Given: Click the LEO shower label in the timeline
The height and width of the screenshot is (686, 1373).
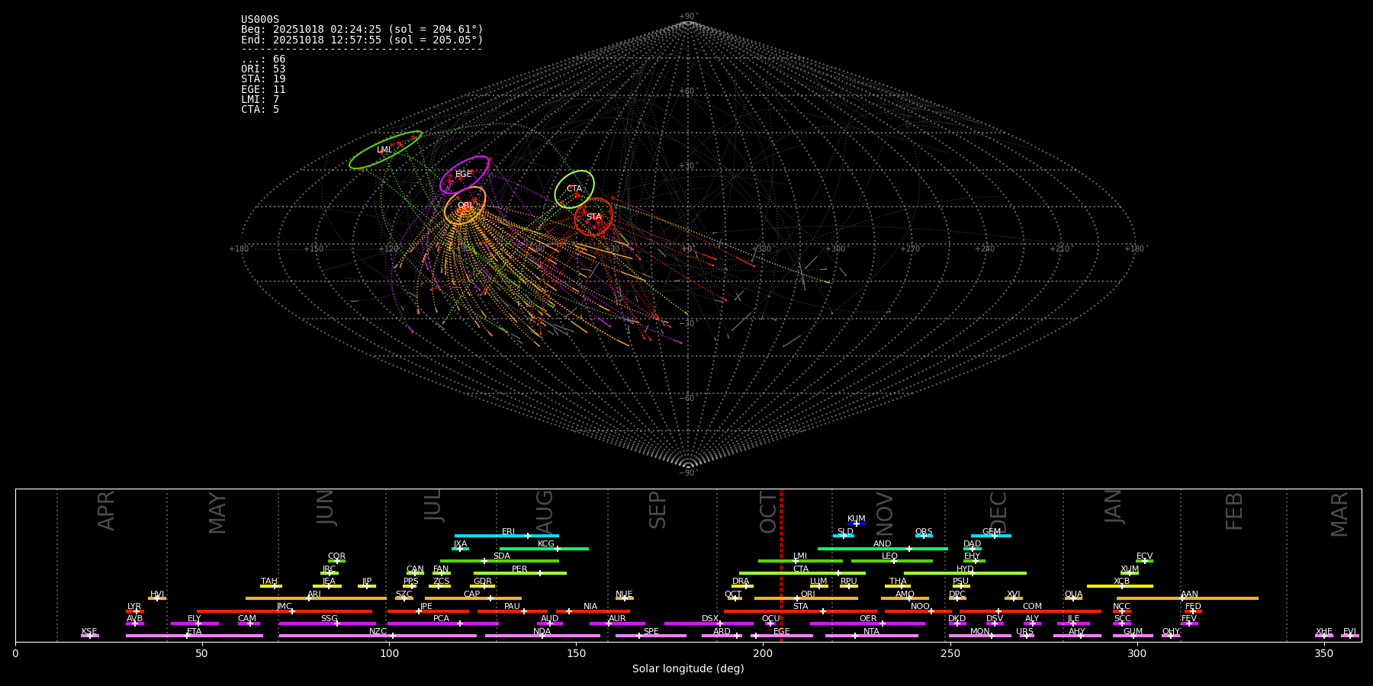Looking at the screenshot, I should point(890,556).
